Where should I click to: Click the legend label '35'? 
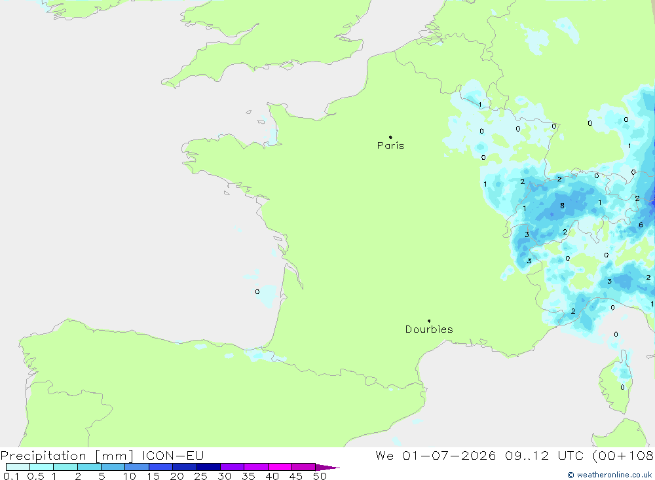pyautogui.click(x=248, y=476)
